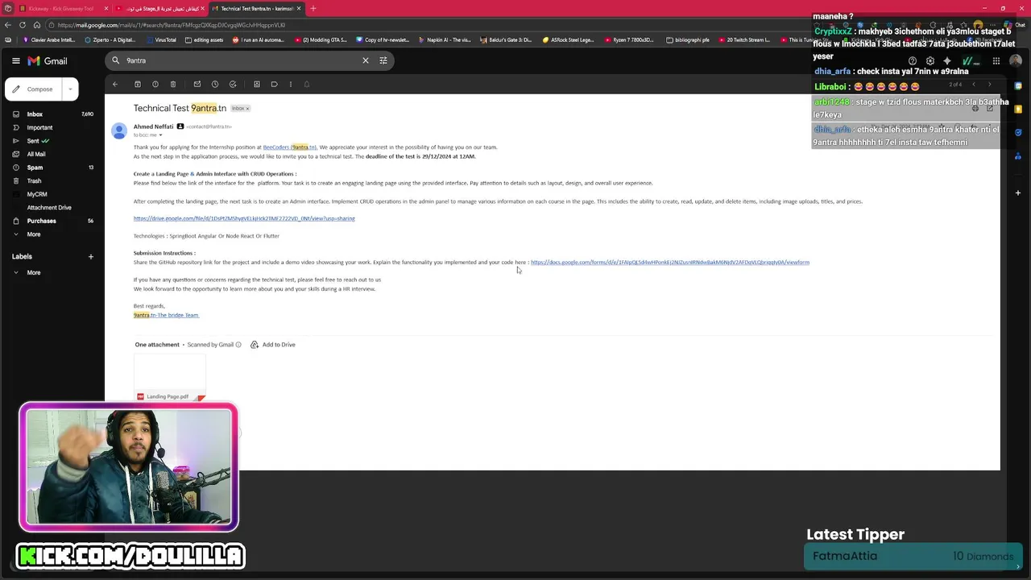Open the BeeCoders (9antra.tn) link

click(x=290, y=147)
